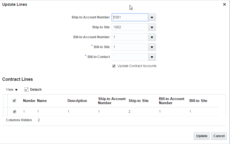The image size is (230, 144).
Task: Open the Ship-to Account Number dropdown
Action: [152, 17]
